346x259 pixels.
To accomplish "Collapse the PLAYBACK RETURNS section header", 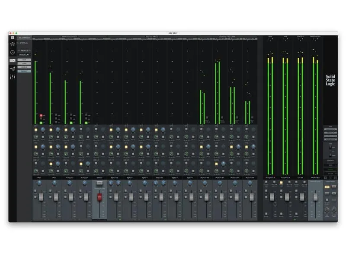I will point(227,37).
